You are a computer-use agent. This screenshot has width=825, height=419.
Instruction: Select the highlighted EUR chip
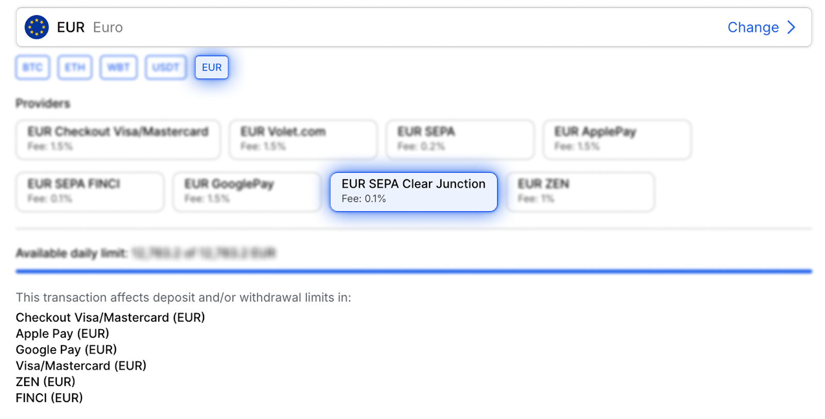(x=211, y=68)
